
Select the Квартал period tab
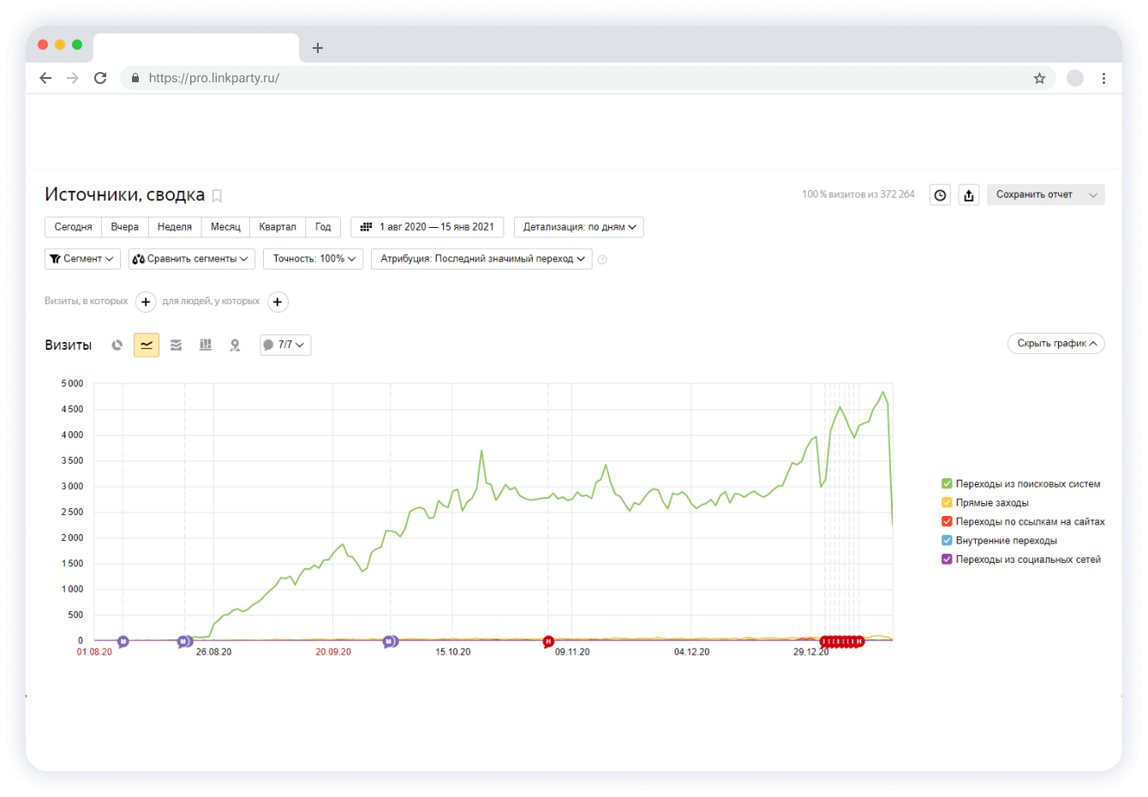278,227
